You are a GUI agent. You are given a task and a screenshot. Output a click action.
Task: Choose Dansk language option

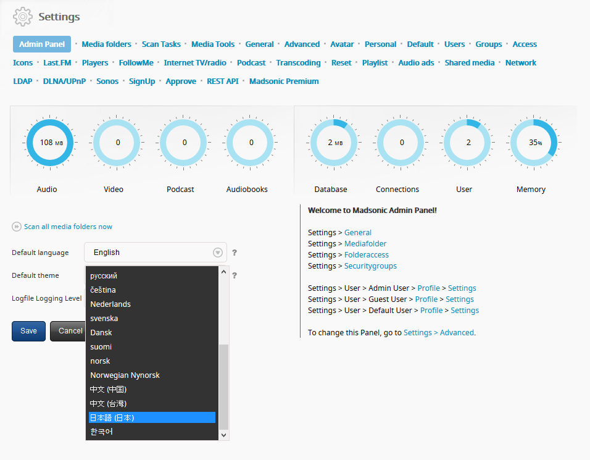[x=152, y=333]
